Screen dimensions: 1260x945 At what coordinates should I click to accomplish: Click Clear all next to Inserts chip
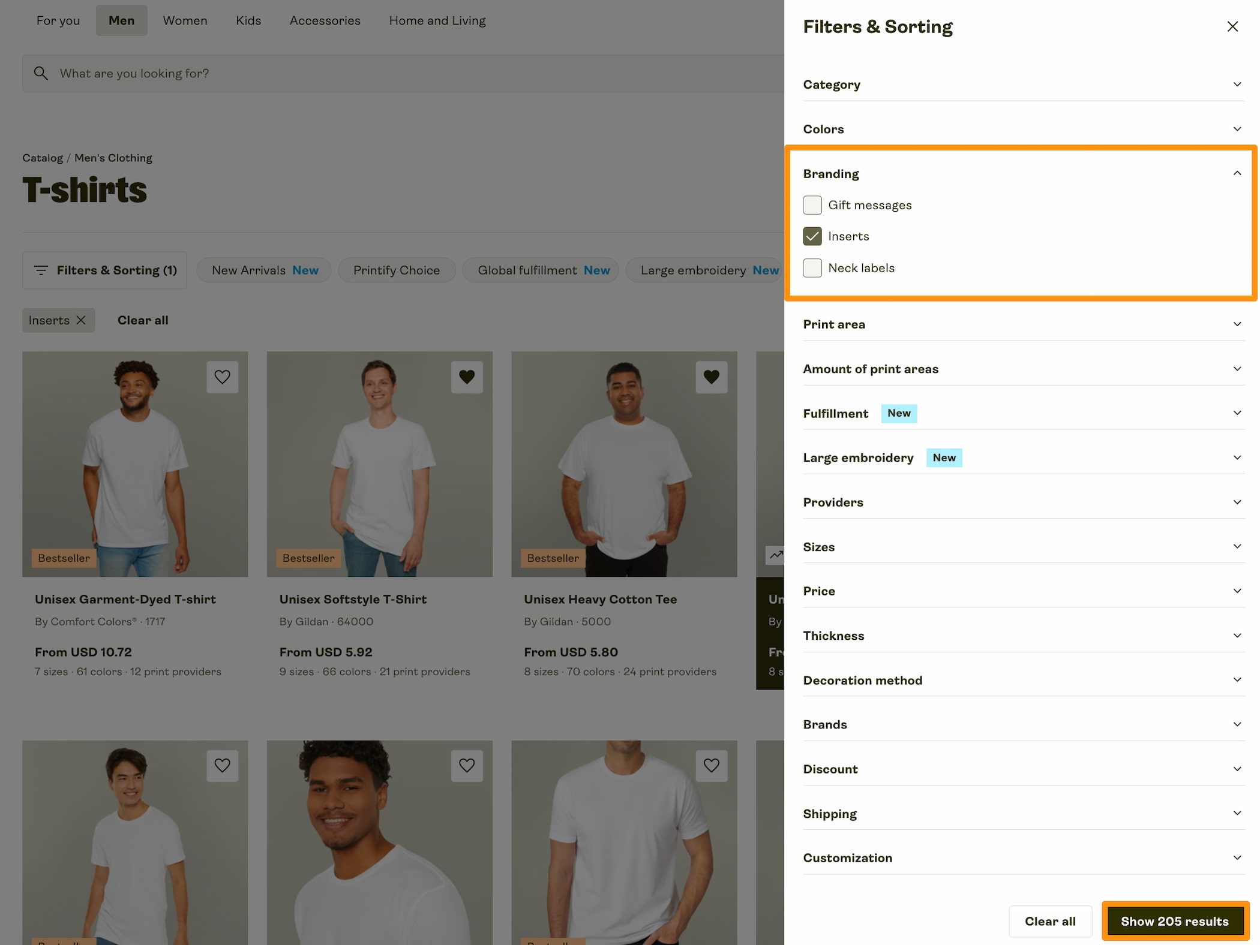point(143,320)
